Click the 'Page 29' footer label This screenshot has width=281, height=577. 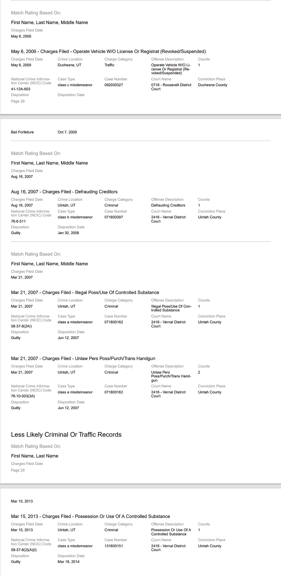click(18, 470)
